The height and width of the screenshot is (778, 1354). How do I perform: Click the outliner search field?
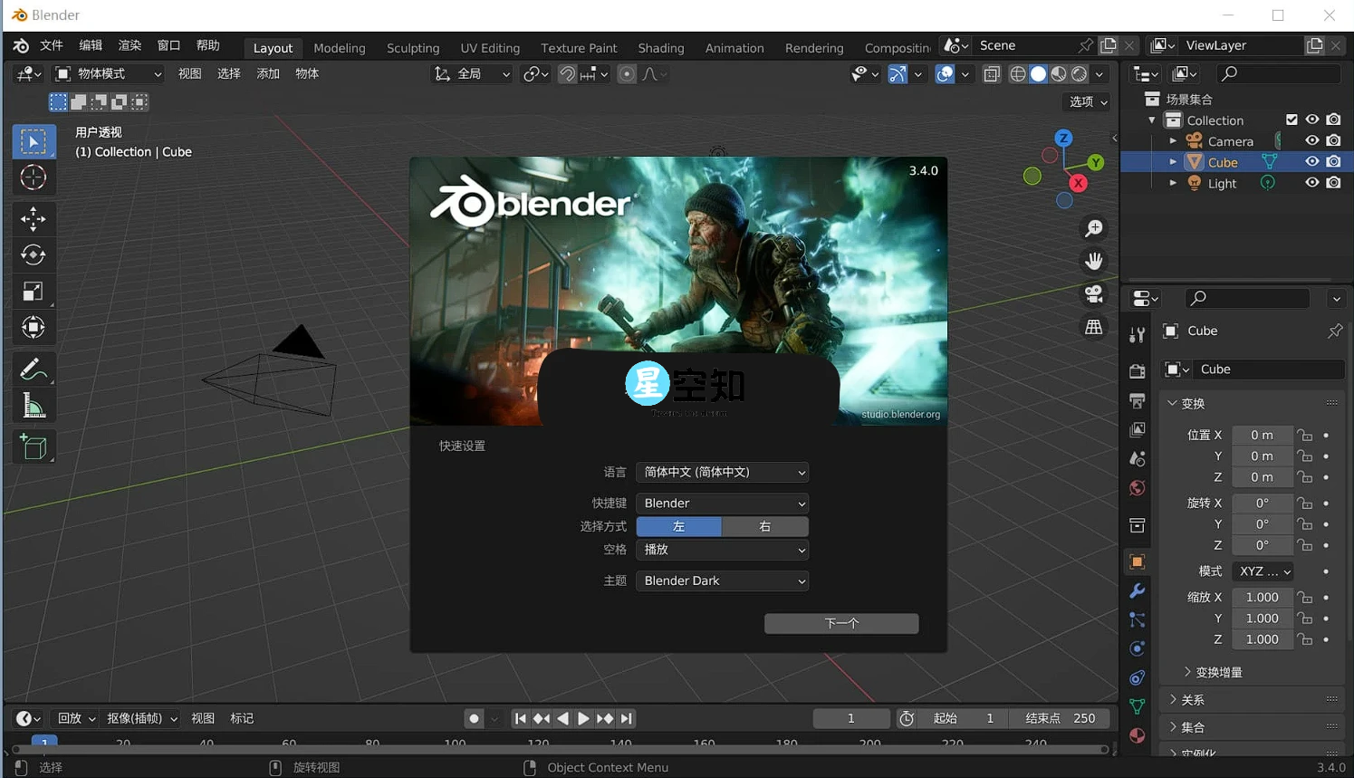pos(1278,73)
